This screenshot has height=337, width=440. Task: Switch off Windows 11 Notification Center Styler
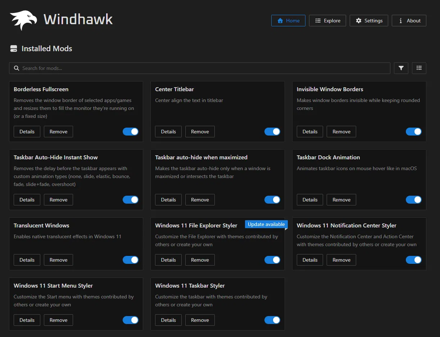coord(414,260)
